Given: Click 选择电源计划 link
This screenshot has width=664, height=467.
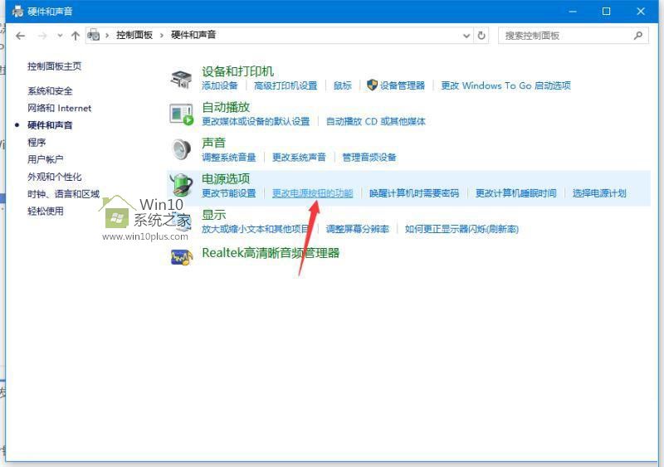Looking at the screenshot, I should click(599, 193).
